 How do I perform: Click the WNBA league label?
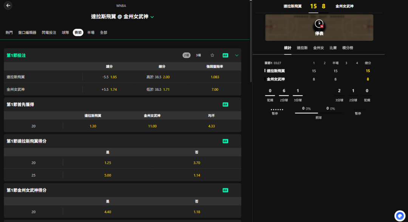(121, 6)
